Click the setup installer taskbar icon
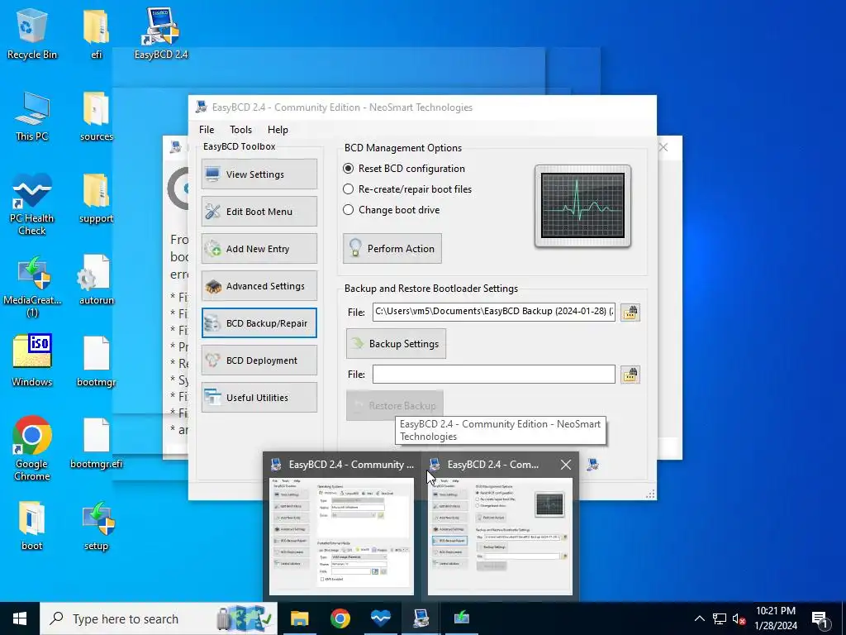This screenshot has height=635, width=846. tap(461, 618)
